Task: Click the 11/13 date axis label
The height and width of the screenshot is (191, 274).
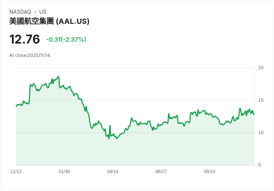Action: 16,172
